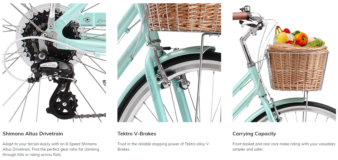The width and height of the screenshot is (338, 160).
Task: Open the Shimano Altus drivetrain photo
Action: tap(54, 63)
